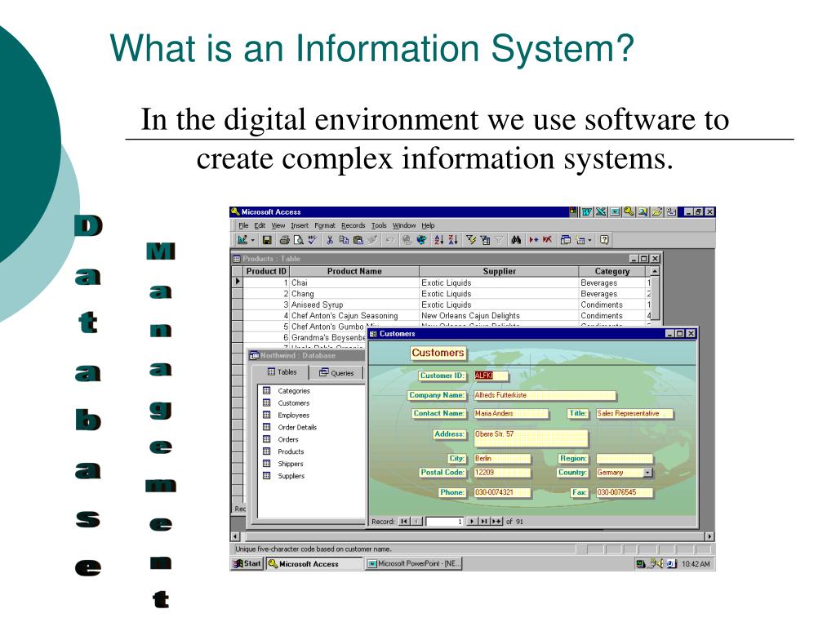The image size is (836, 627).
Task: Sort records descending with Z-A icon
Action: pos(453,240)
